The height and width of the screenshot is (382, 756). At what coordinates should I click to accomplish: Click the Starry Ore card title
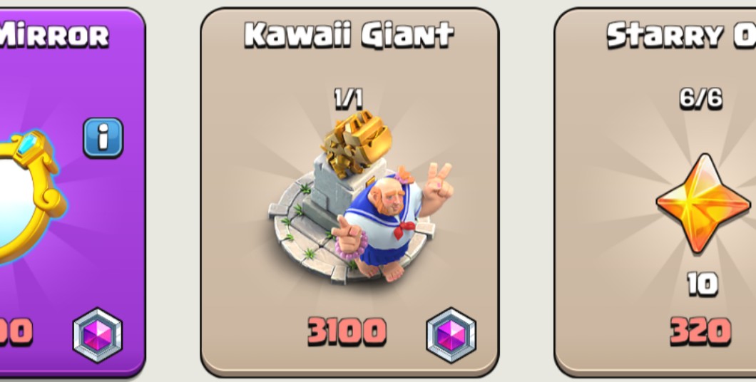click(681, 35)
